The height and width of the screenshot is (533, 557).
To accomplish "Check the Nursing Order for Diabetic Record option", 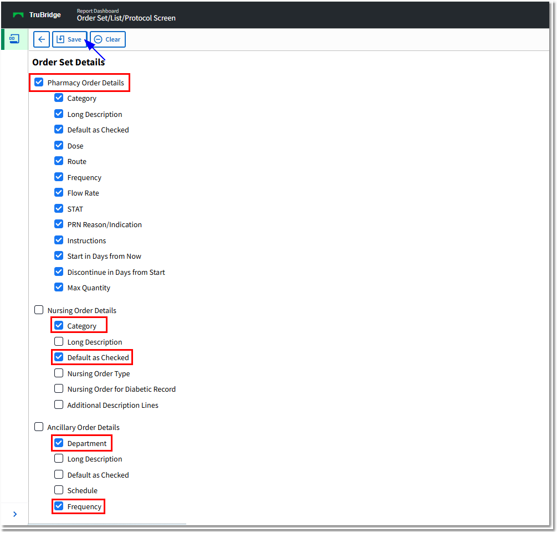I will pos(58,388).
